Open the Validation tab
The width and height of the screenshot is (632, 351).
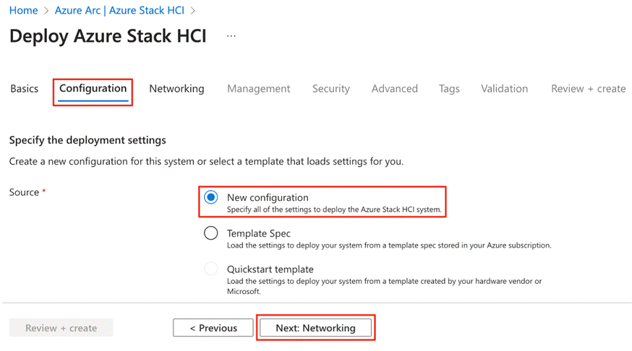tap(504, 89)
